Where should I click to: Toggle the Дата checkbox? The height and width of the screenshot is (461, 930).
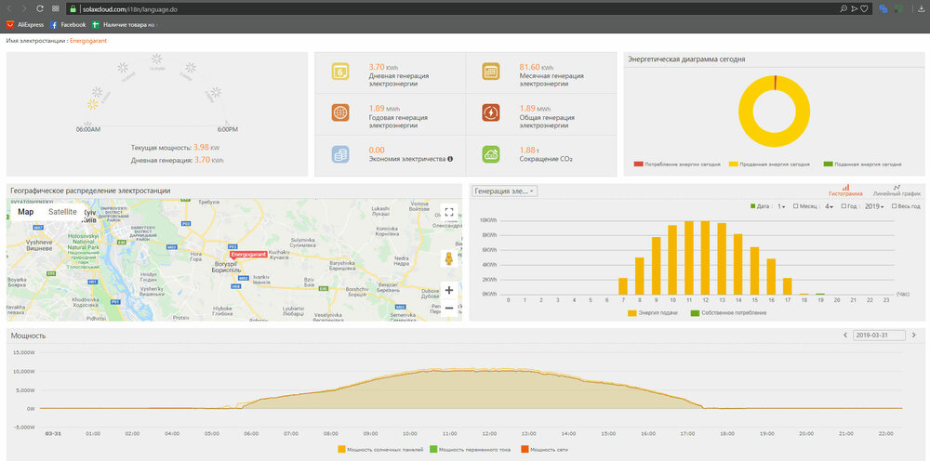(x=753, y=206)
